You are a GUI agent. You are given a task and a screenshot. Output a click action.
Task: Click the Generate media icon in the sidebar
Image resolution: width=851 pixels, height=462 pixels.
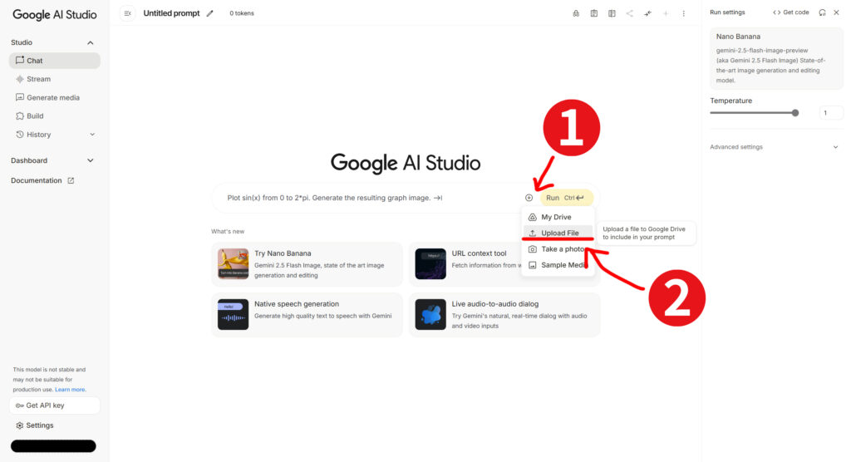click(x=20, y=97)
